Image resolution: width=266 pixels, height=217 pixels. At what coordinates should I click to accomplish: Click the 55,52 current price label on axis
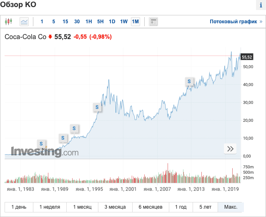coord(247,57)
